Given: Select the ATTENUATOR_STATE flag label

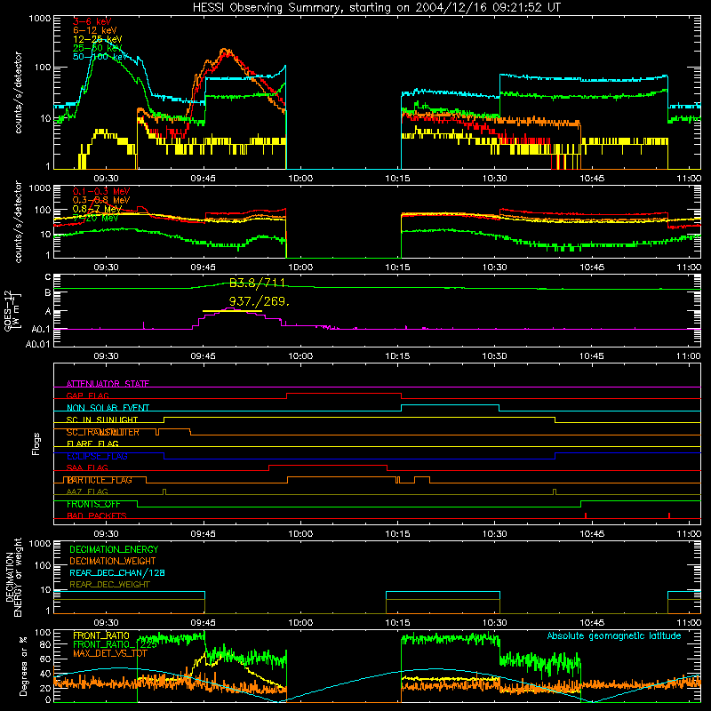Looking at the screenshot, I should 108,384.
